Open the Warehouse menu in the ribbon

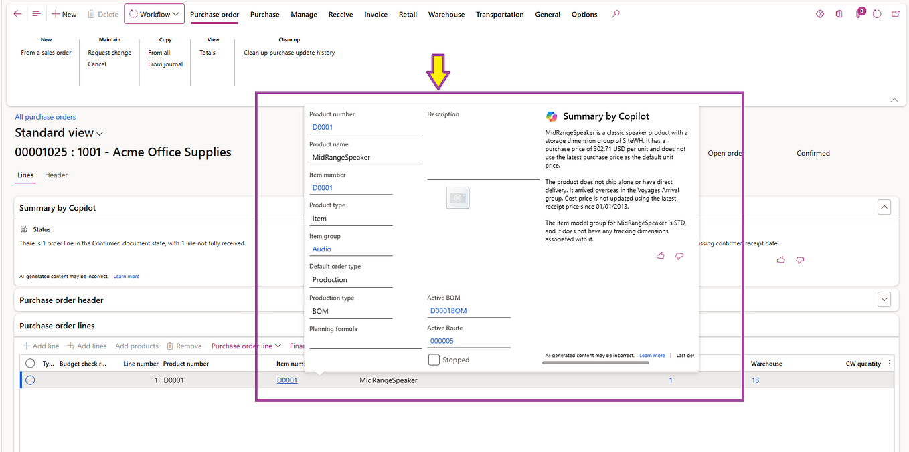click(x=446, y=13)
